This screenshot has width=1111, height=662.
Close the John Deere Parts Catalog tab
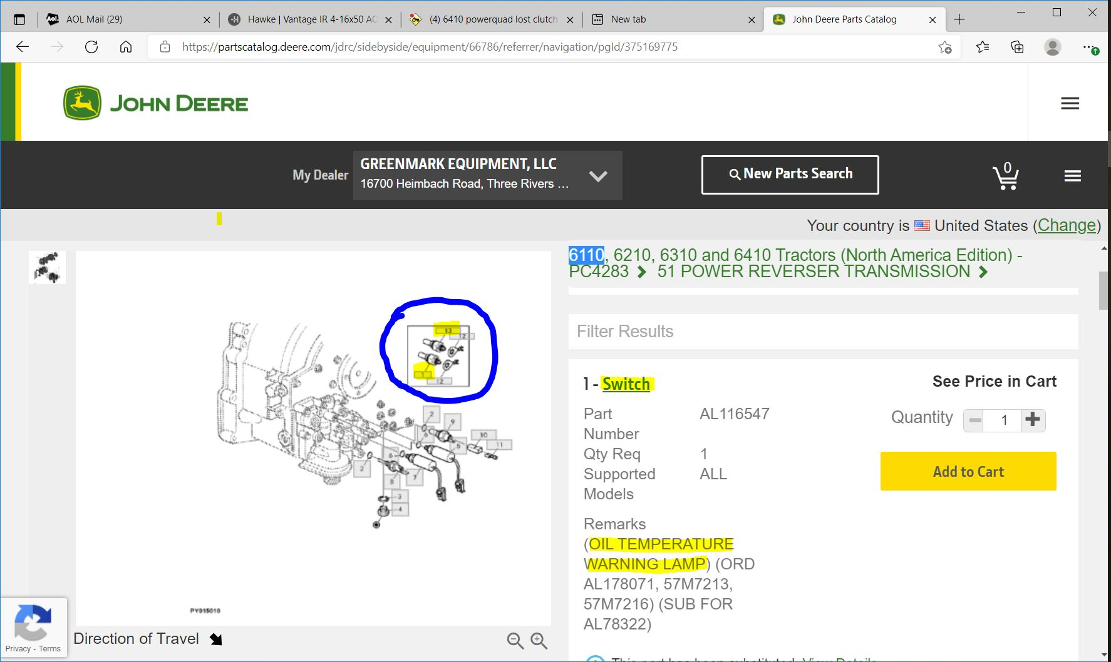(x=933, y=19)
